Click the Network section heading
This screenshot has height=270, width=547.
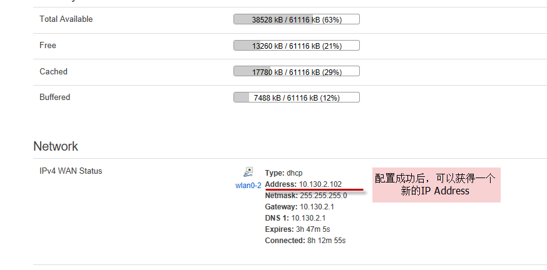[x=56, y=146]
